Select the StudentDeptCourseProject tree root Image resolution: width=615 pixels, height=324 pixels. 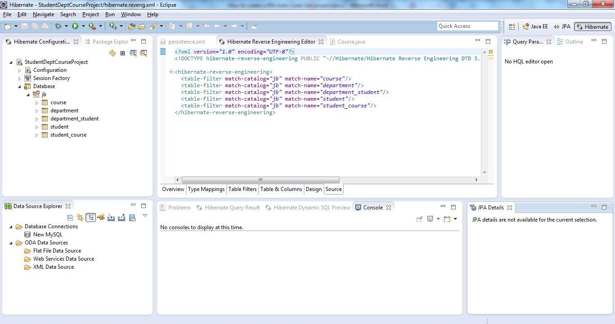(x=56, y=62)
